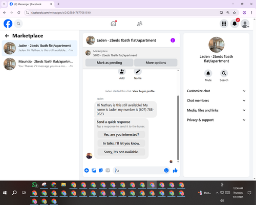Viewport: 256px width, 205px height.
Task: Open the Friends icon in top bar
Action: coord(140,24)
